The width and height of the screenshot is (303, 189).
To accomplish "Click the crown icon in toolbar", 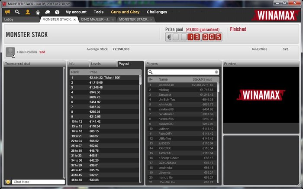I will (38, 12).
